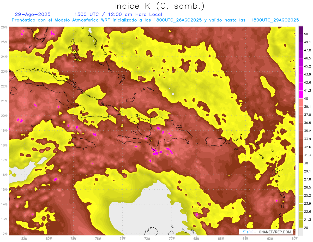This screenshot has height=242, width=313.
Task: Click the initialization time "1800UTC_26AGO2025"
Action: coord(178,20)
